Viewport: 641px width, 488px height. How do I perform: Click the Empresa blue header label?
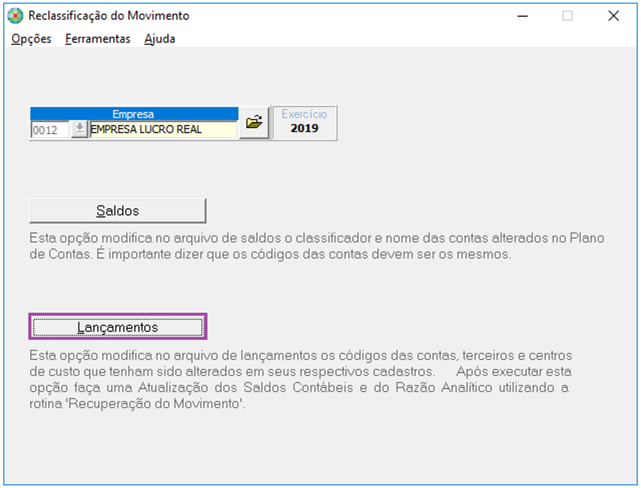[x=134, y=114]
